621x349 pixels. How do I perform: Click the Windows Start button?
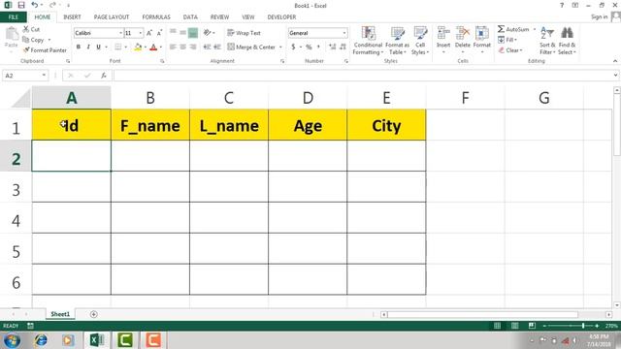point(12,340)
